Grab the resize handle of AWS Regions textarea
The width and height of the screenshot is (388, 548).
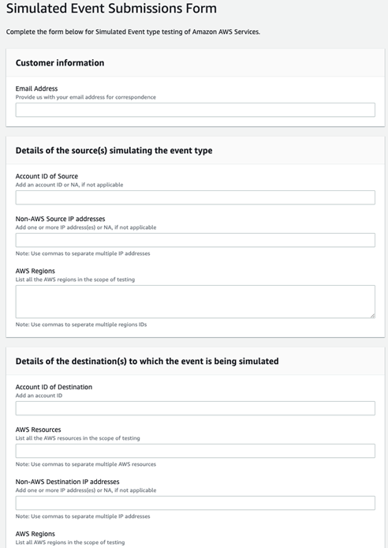pyautogui.click(x=373, y=316)
